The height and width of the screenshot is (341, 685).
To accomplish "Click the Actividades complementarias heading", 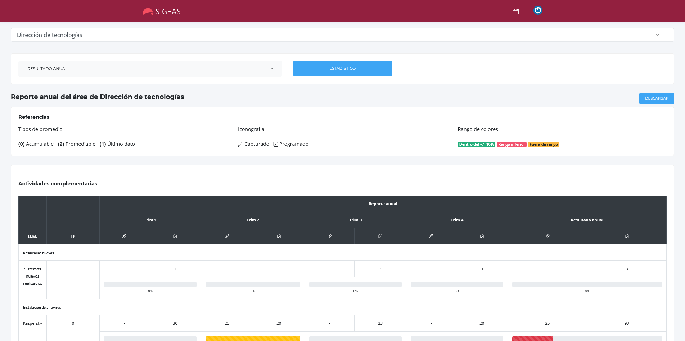I will [58, 184].
